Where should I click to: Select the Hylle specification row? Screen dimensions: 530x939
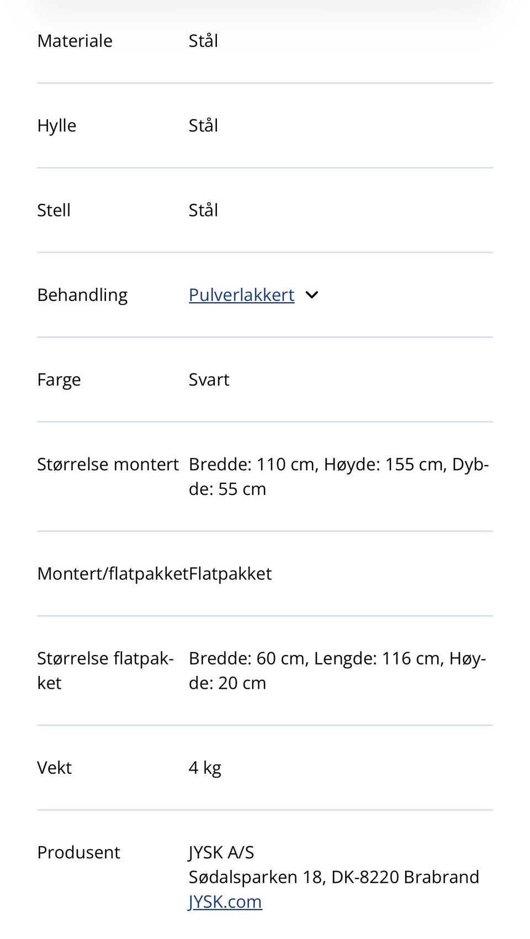point(56,125)
